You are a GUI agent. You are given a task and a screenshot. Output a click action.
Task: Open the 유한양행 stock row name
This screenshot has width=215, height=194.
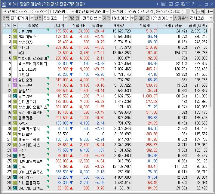click(x=26, y=31)
